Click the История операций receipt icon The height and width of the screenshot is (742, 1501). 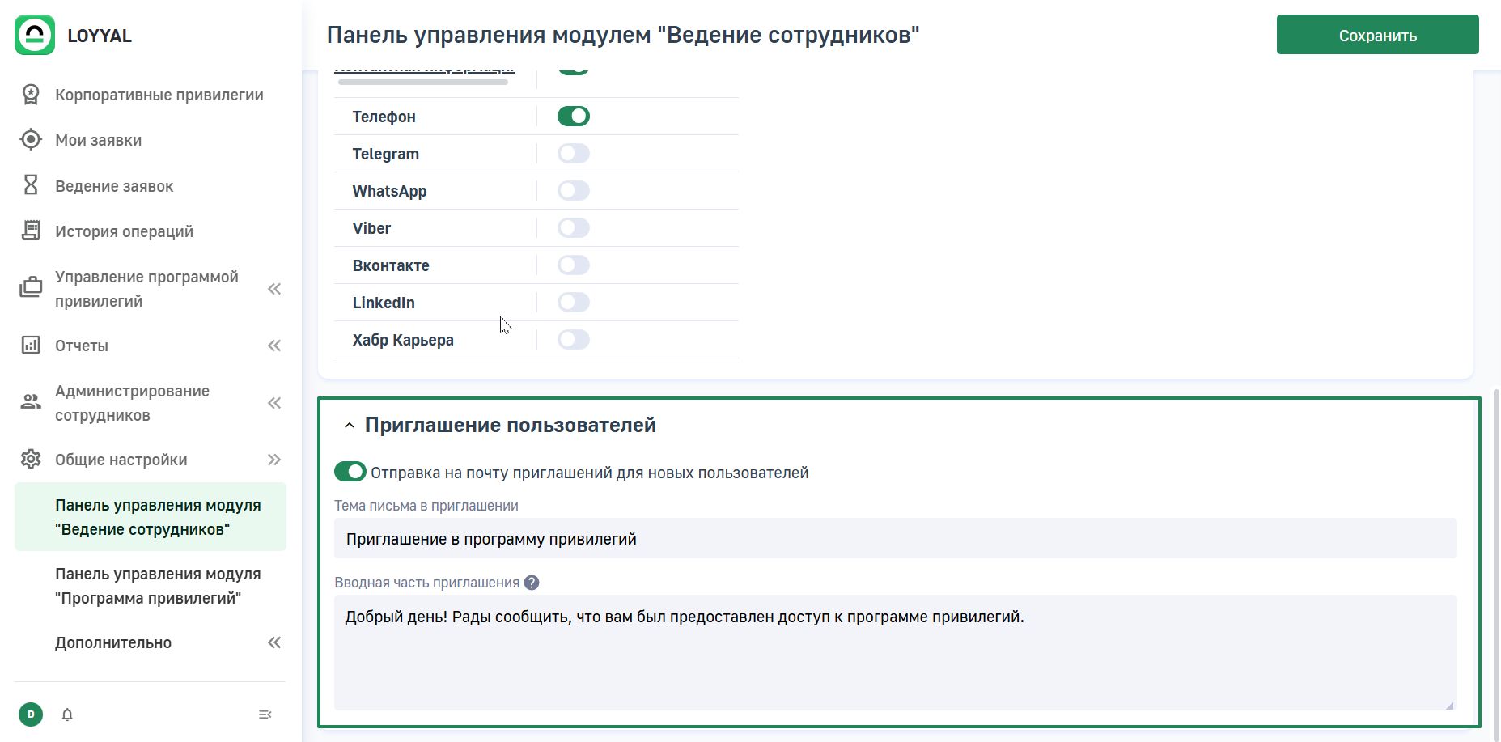(31, 231)
